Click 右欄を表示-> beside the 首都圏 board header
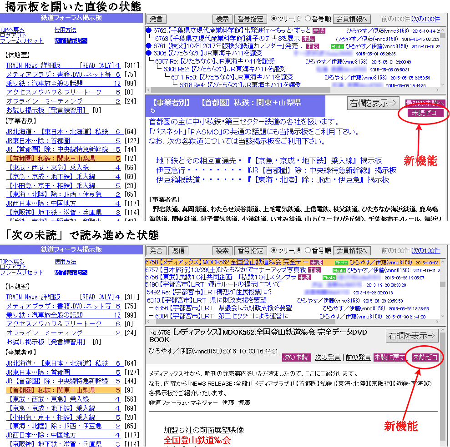The width and height of the screenshot is (450, 447). [373, 103]
